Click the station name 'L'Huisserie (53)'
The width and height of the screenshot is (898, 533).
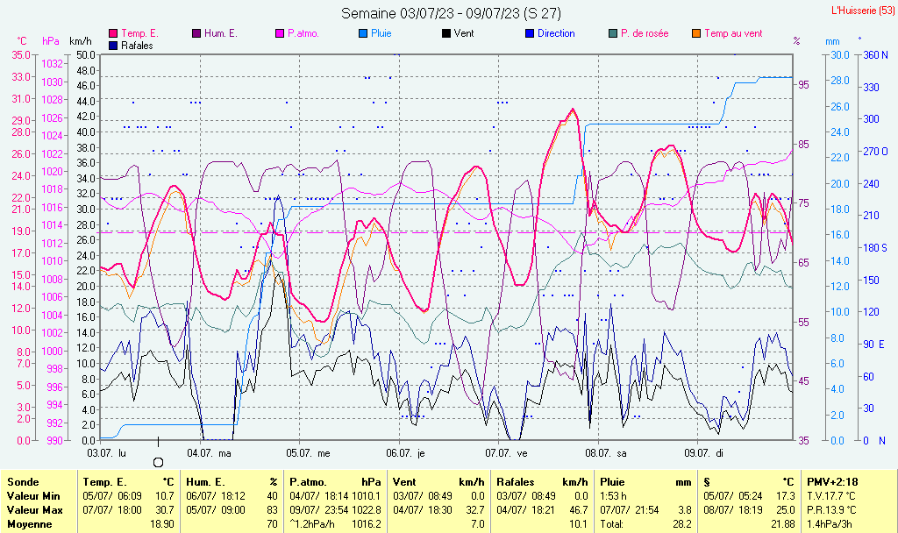(x=862, y=11)
